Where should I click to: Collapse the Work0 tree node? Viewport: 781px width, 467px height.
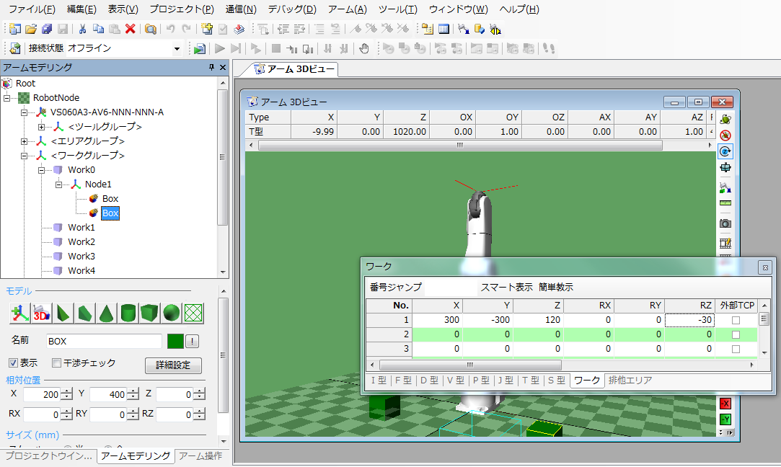pos(41,170)
